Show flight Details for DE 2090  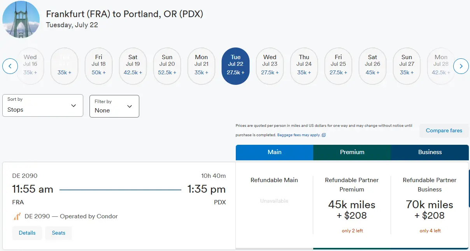click(x=27, y=233)
